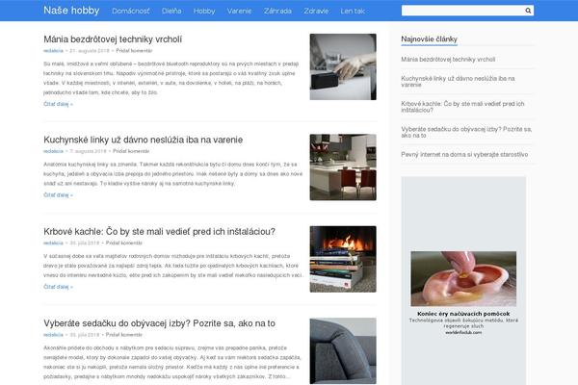This screenshot has height=385, width=578.
Task: Open the Naše hobby site logo
Action: (x=71, y=11)
